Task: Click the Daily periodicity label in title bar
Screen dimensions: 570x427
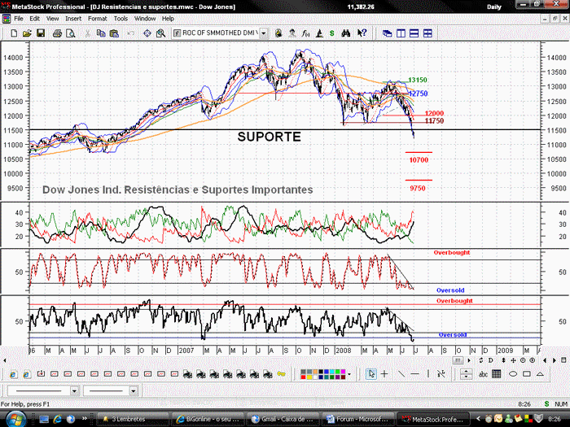Action: tap(493, 7)
